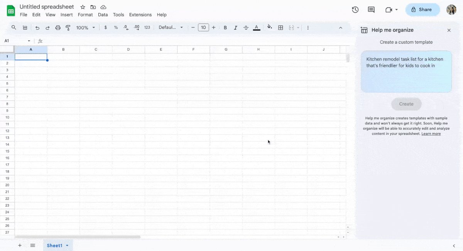Click the Create button
463x251 pixels.
pos(406,104)
